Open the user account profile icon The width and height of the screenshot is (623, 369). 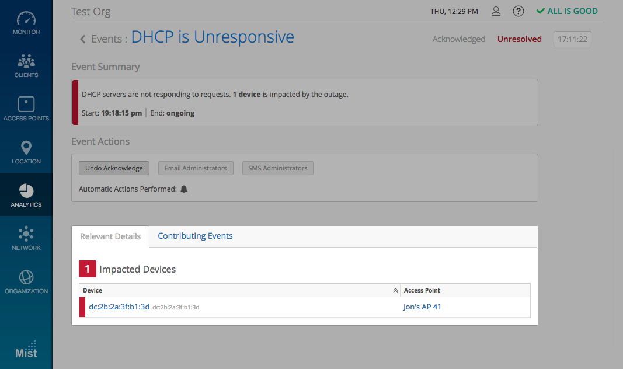click(x=496, y=11)
